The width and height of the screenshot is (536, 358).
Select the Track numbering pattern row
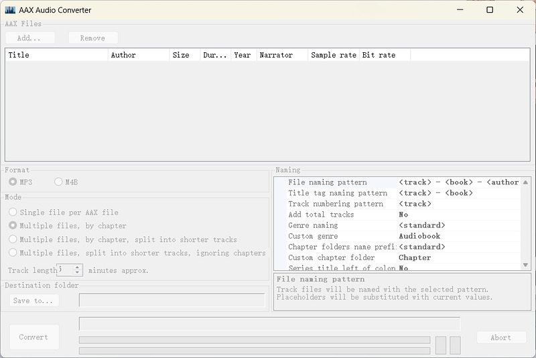tap(403, 204)
